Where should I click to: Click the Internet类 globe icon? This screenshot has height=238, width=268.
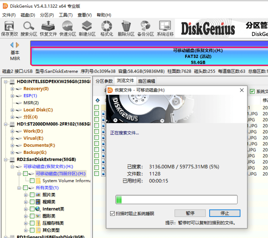[x=38, y=209]
